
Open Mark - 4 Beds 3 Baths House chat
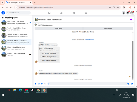(16, 48)
